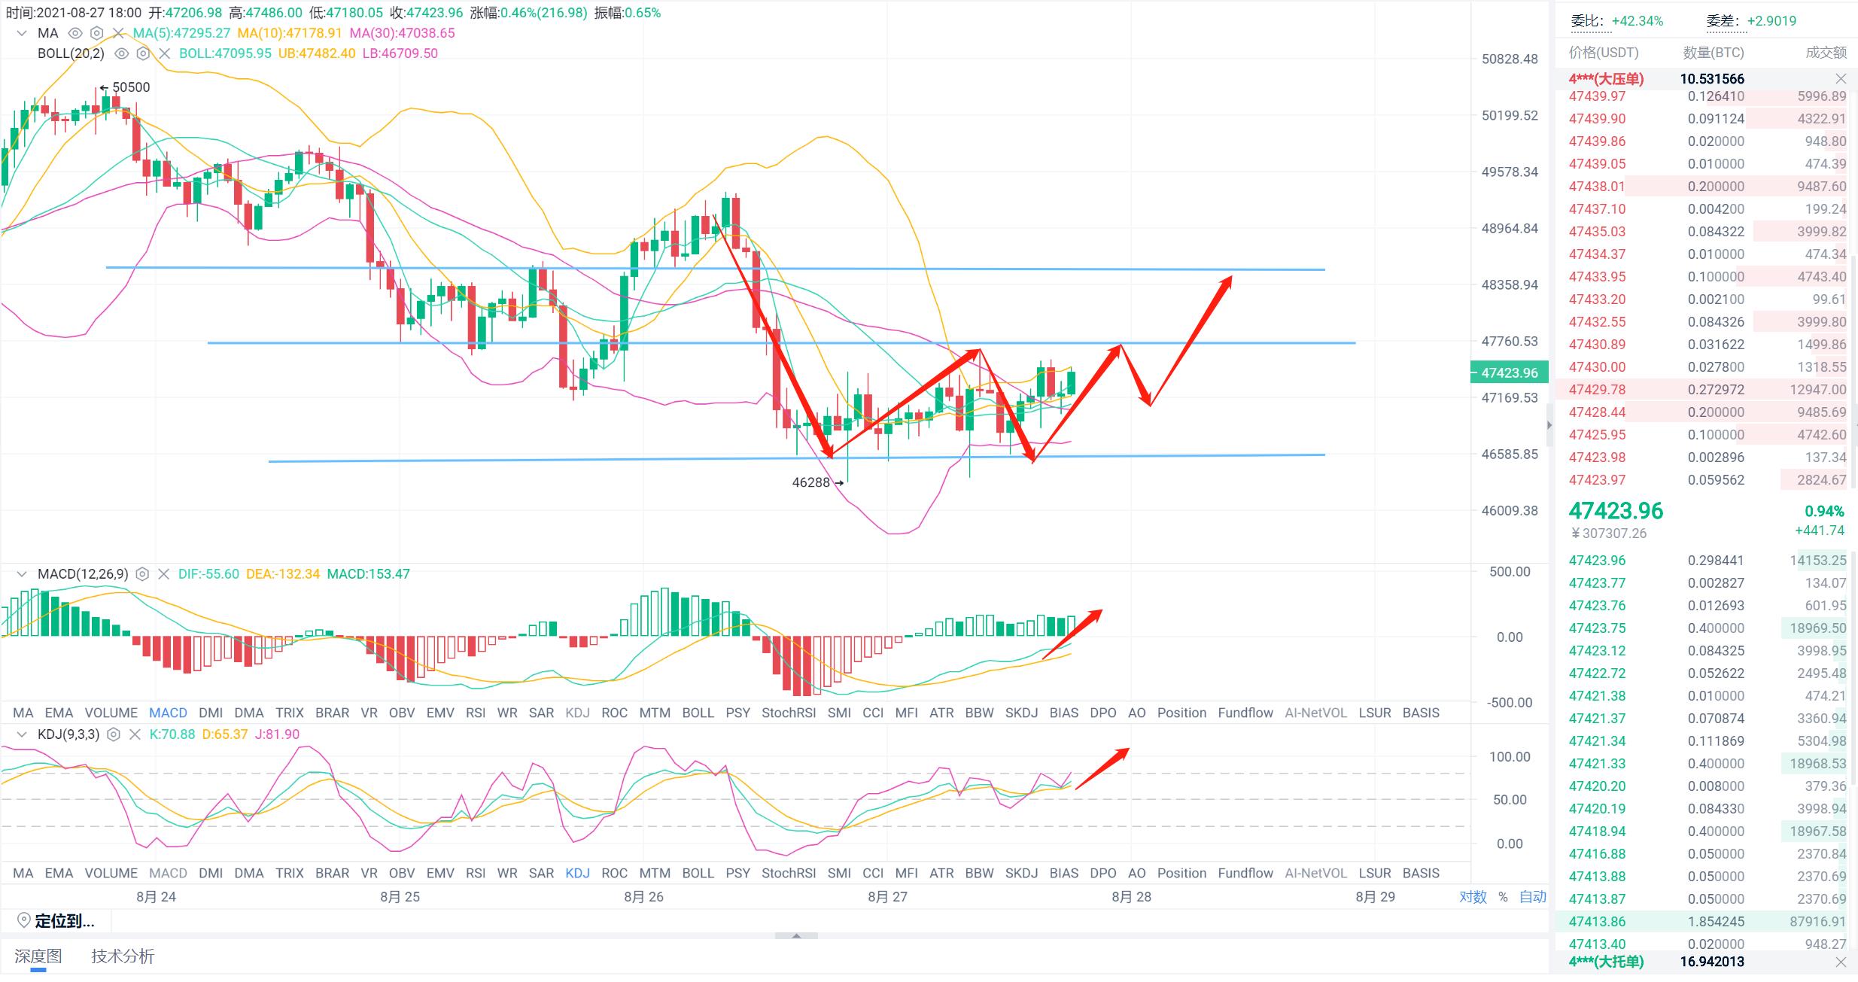The height and width of the screenshot is (982, 1858).
Task: Switch to 技术分析 tab
Action: coord(123,956)
